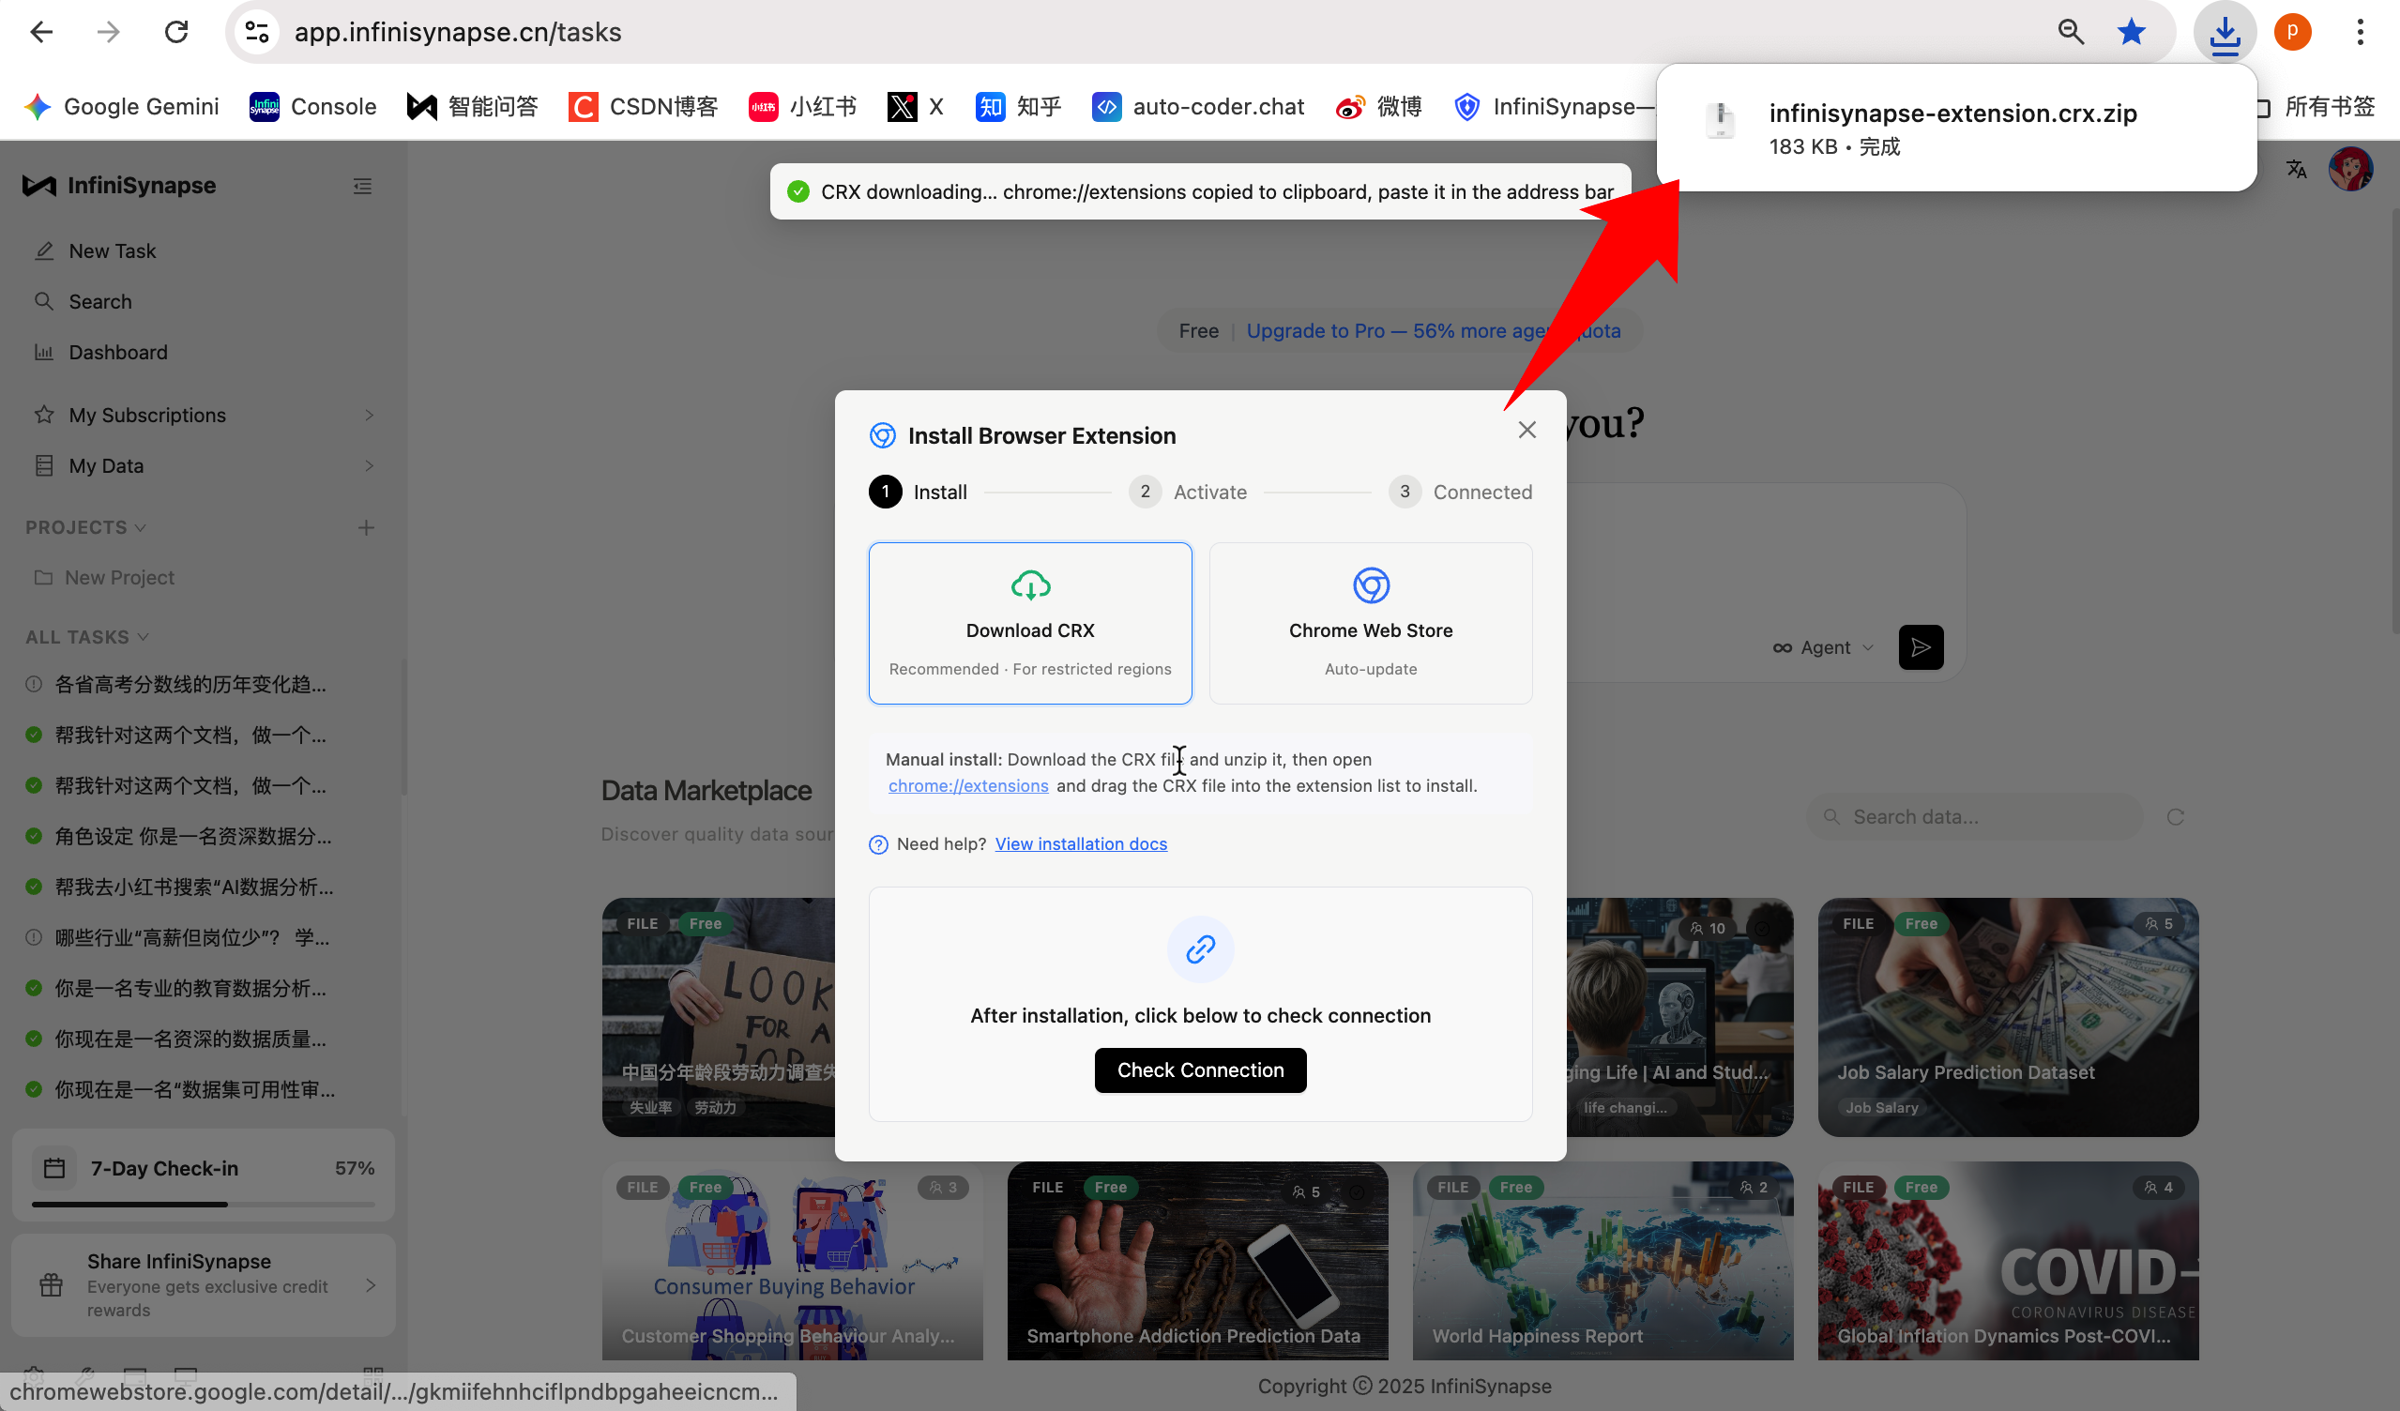The height and width of the screenshot is (1411, 2400).
Task: Open the Agent mode dropdown
Action: pyautogui.click(x=1823, y=647)
